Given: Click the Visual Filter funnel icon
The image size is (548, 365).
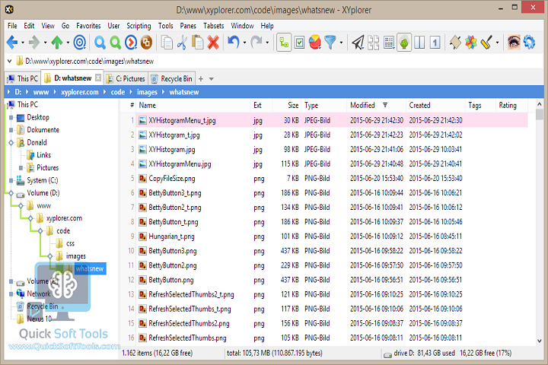Looking at the screenshot, I should (x=330, y=43).
